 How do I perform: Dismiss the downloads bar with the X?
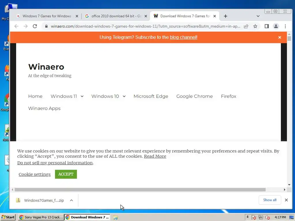point(286,200)
